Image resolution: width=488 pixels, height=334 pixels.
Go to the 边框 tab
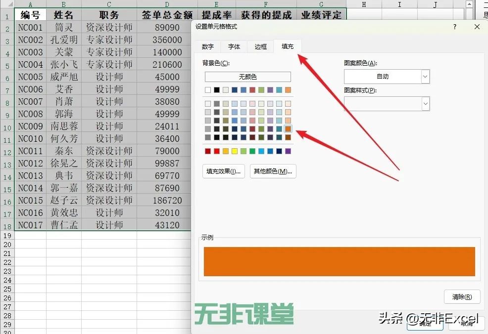(x=260, y=46)
